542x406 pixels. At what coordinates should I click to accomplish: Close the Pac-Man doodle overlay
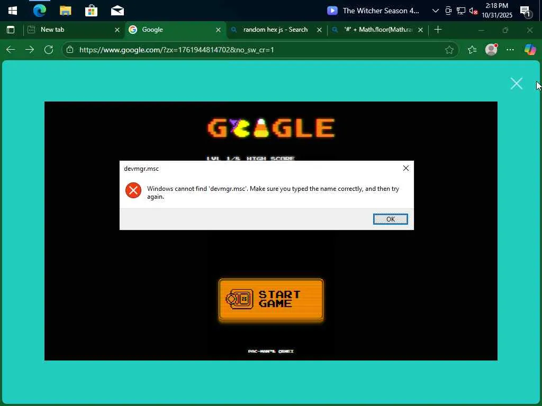tap(517, 83)
